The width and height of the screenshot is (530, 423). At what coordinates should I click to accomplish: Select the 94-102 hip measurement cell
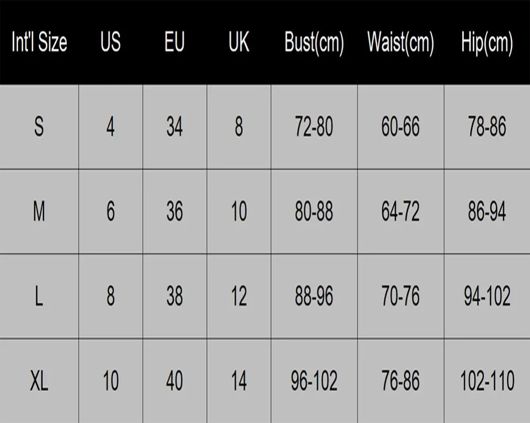(x=487, y=296)
